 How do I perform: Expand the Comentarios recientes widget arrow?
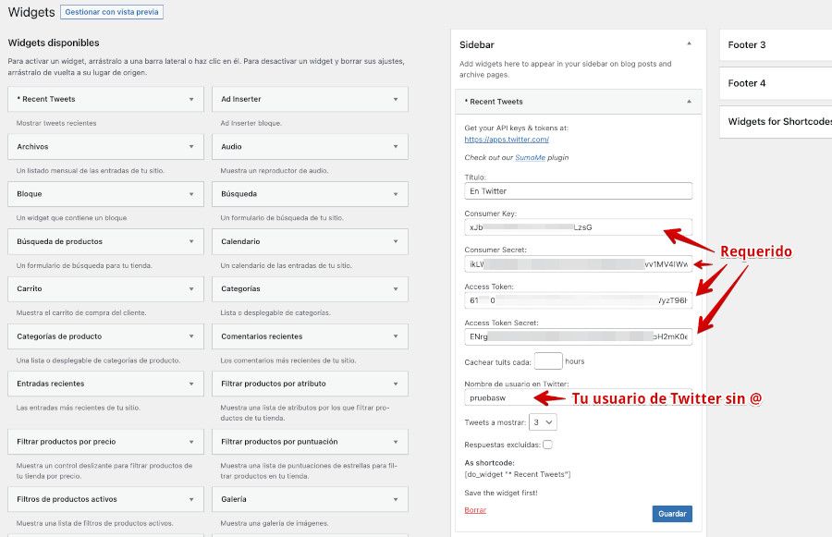click(x=396, y=336)
